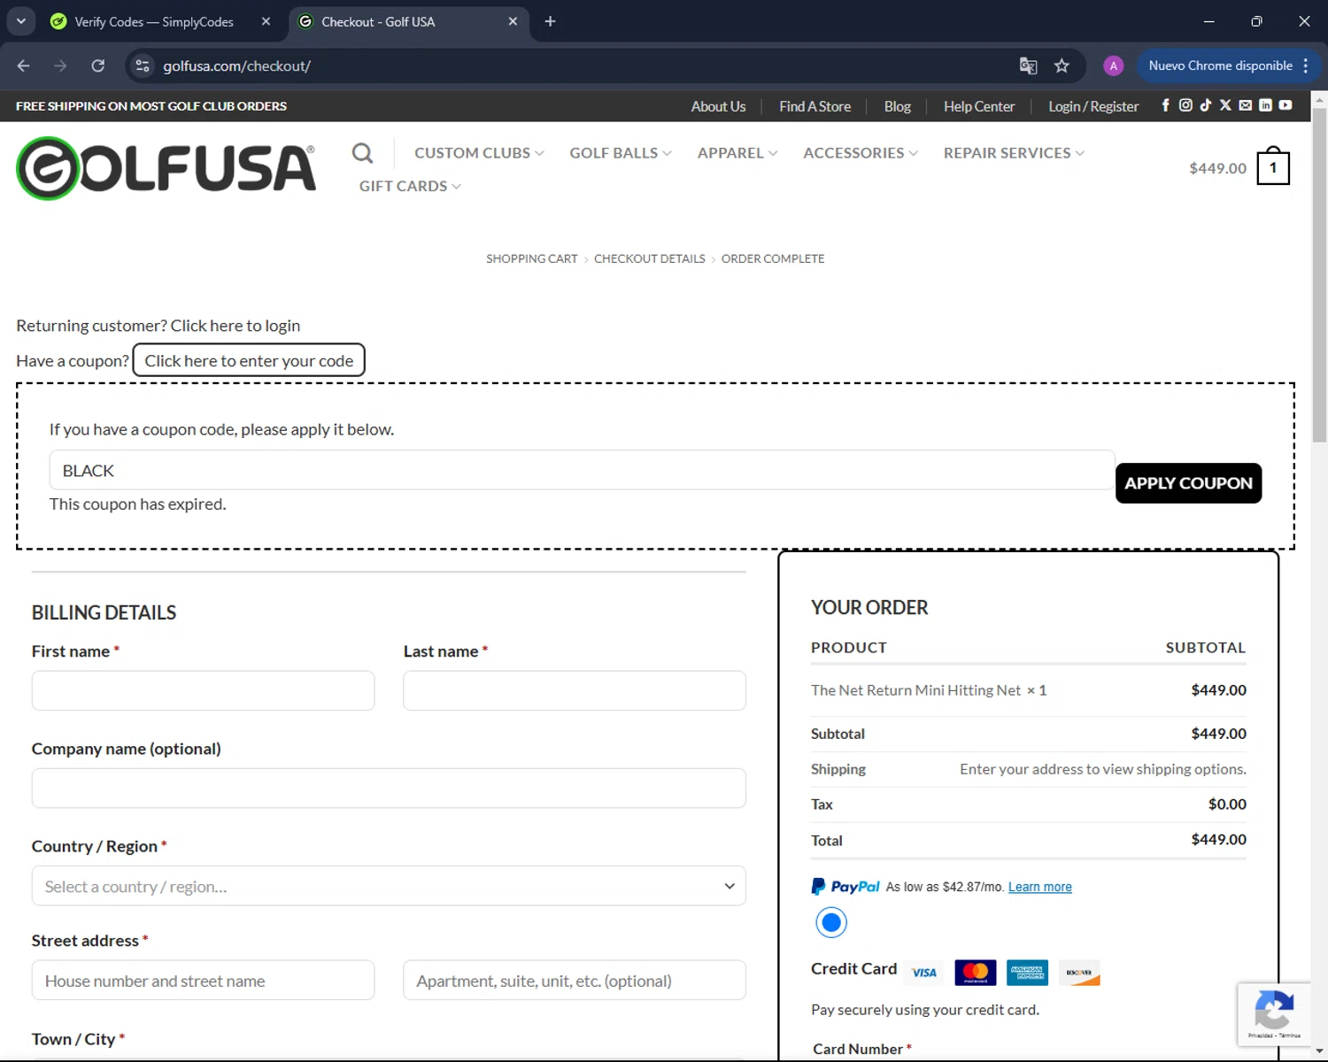This screenshot has height=1062, width=1328.
Task: Go forward with the browser forward arrow
Action: pyautogui.click(x=60, y=65)
